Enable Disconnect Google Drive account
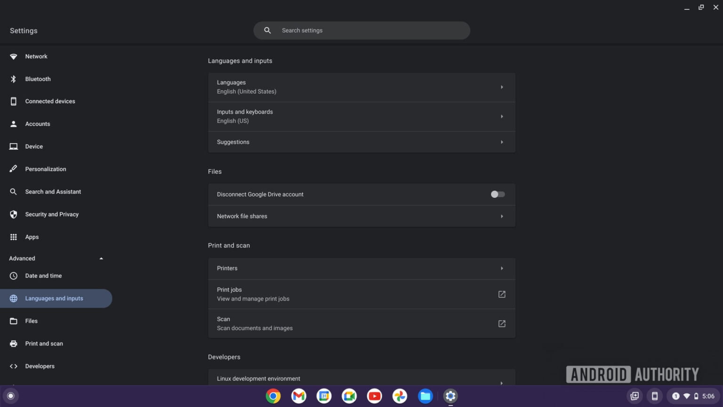723x407 pixels. (497, 194)
